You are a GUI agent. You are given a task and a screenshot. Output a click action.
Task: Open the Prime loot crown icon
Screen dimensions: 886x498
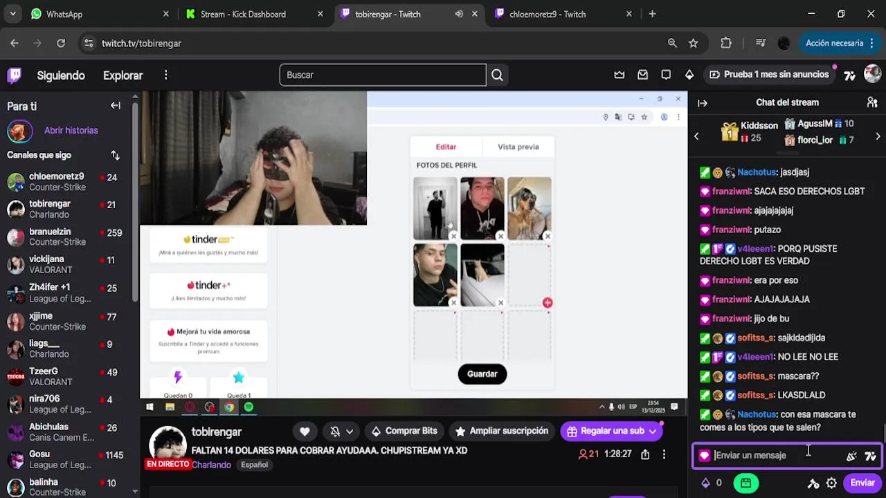[620, 75]
